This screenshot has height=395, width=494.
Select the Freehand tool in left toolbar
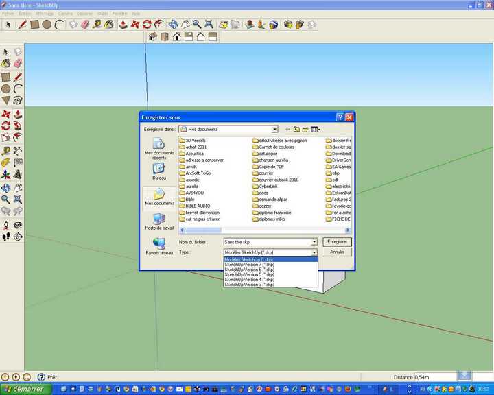[x=18, y=101]
